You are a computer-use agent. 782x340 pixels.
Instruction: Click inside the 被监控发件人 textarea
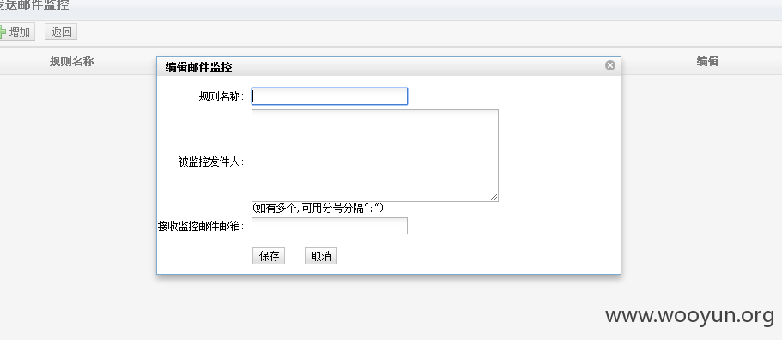375,155
